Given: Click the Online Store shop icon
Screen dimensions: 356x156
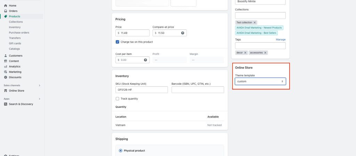Looking at the screenshot, I should [x=6, y=91].
